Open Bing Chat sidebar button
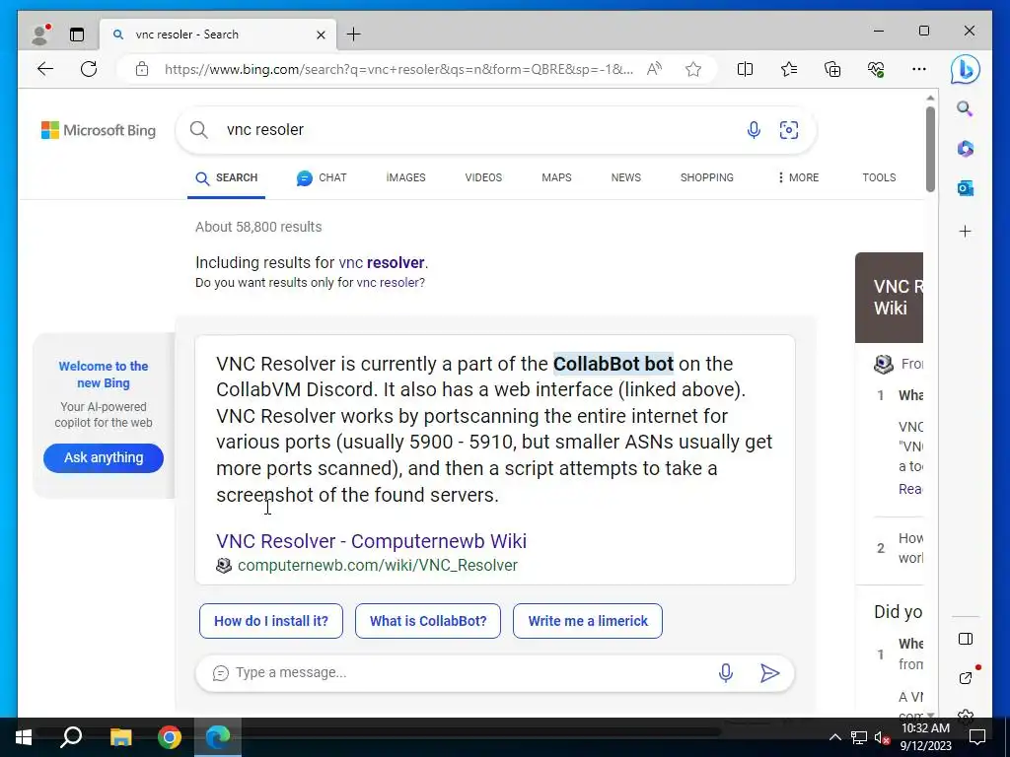 [965, 69]
